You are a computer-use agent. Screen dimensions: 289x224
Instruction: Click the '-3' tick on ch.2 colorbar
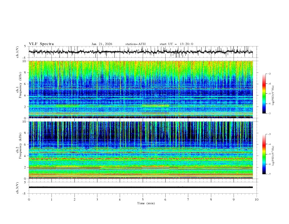pos(269,134)
